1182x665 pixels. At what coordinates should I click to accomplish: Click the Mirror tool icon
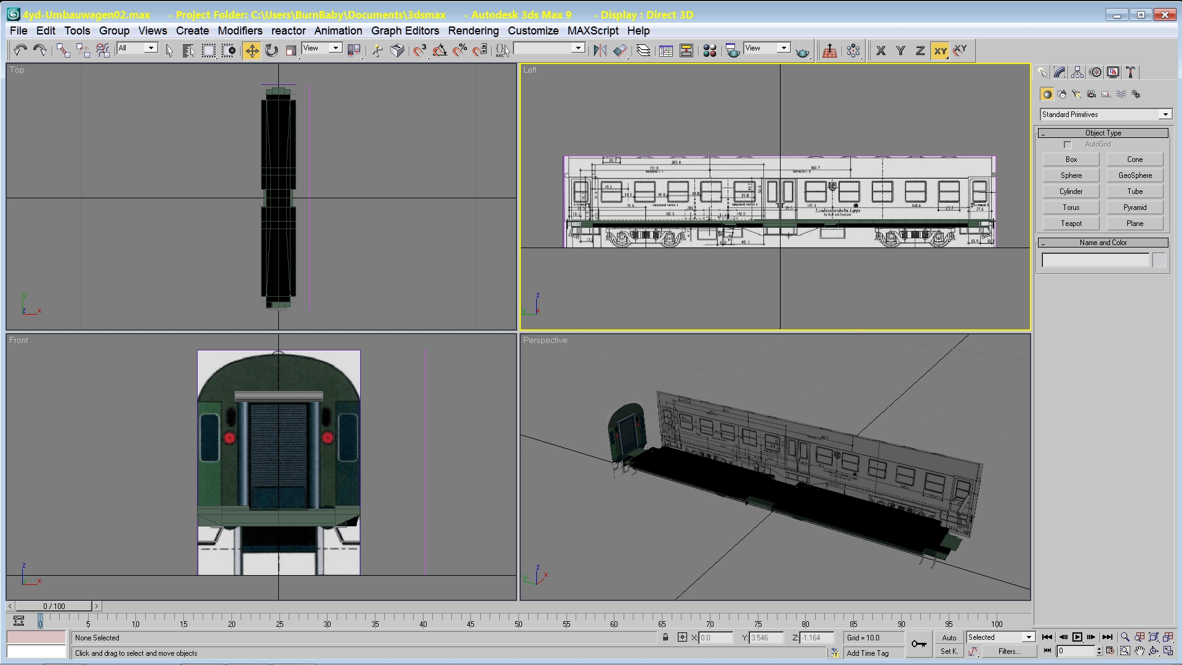point(600,50)
